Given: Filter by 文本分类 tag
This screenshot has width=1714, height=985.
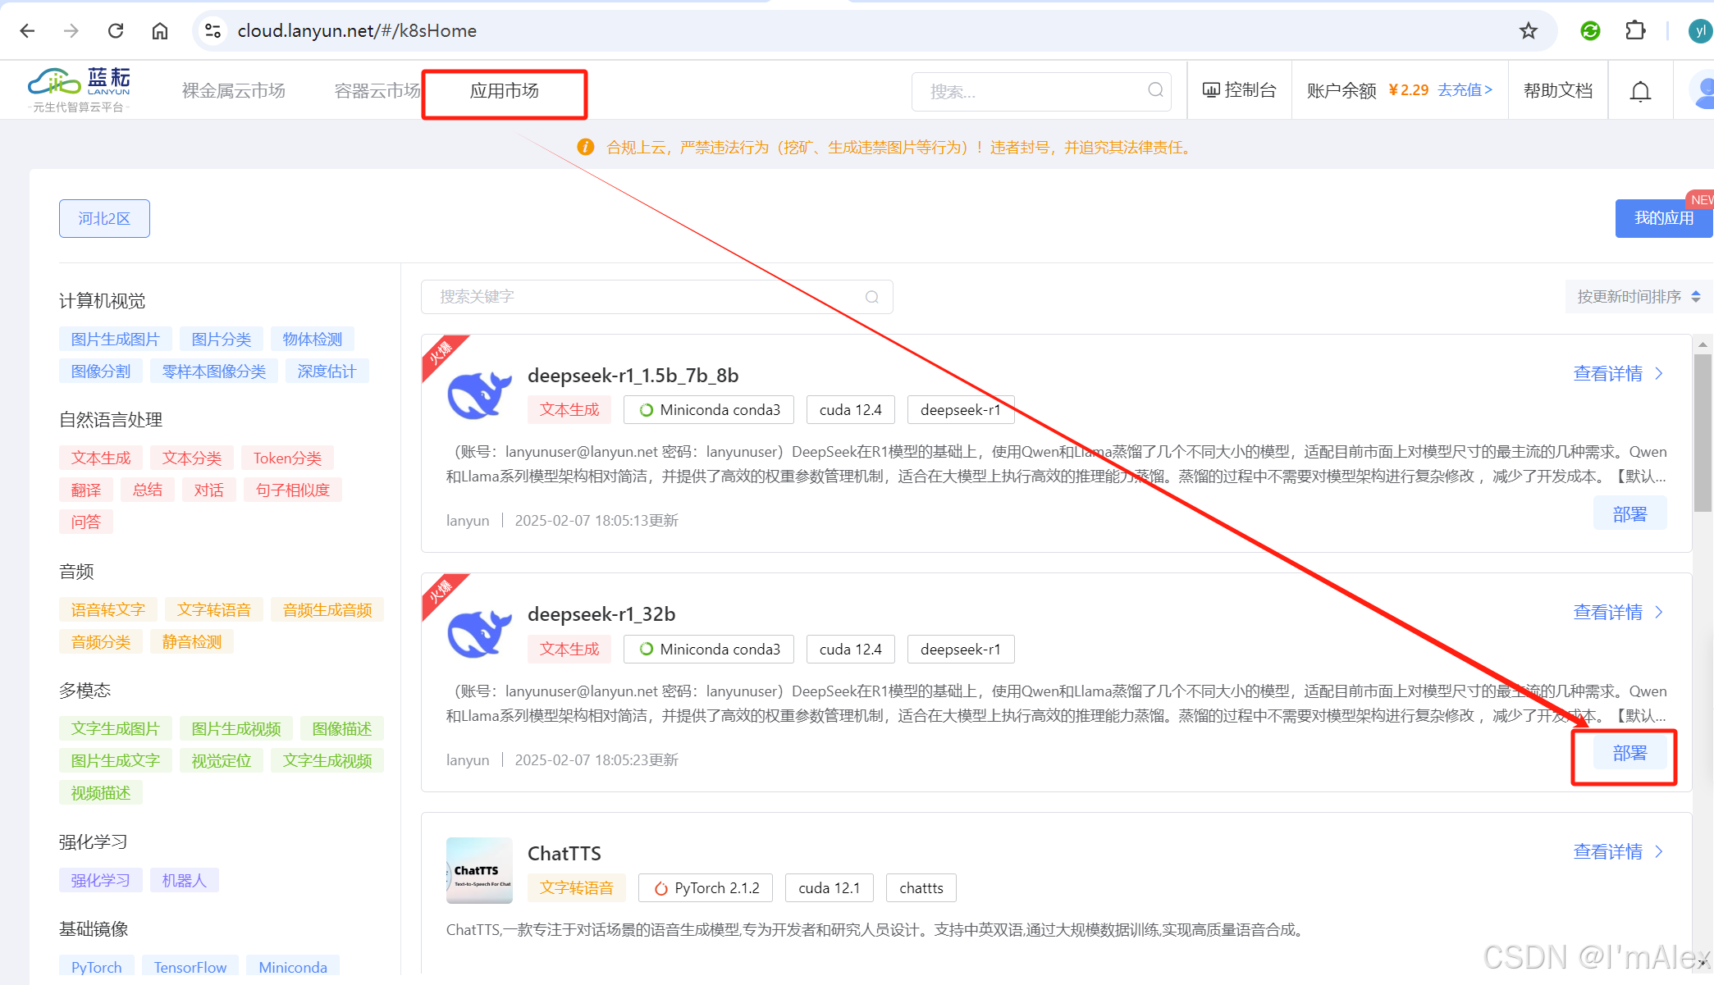Looking at the screenshot, I should pyautogui.click(x=192, y=458).
